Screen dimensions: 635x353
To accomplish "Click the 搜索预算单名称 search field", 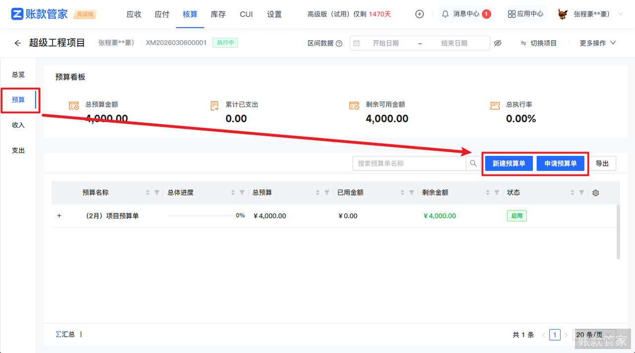I will (409, 163).
